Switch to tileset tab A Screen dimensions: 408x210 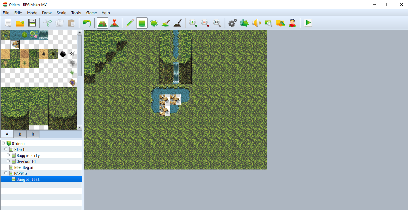7,134
